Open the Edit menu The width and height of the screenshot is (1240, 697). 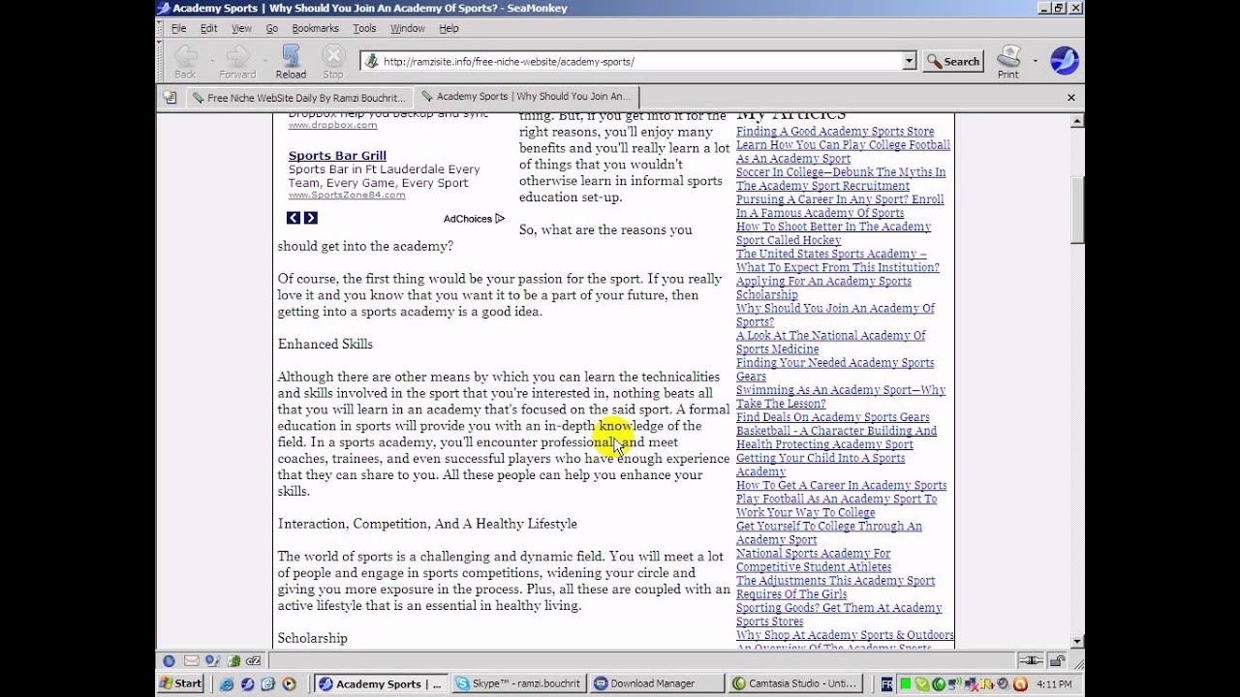tap(209, 28)
